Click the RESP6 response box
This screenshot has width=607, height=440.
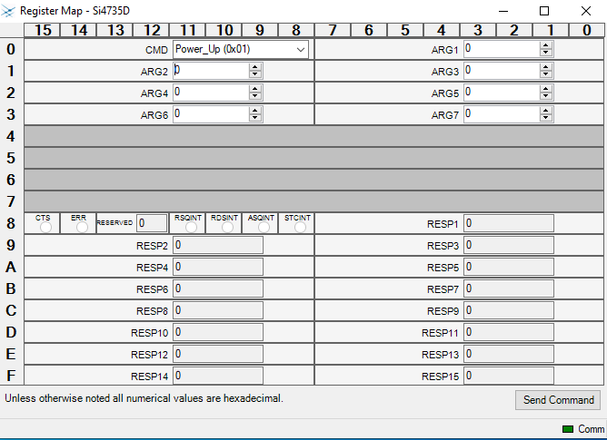tap(218, 288)
